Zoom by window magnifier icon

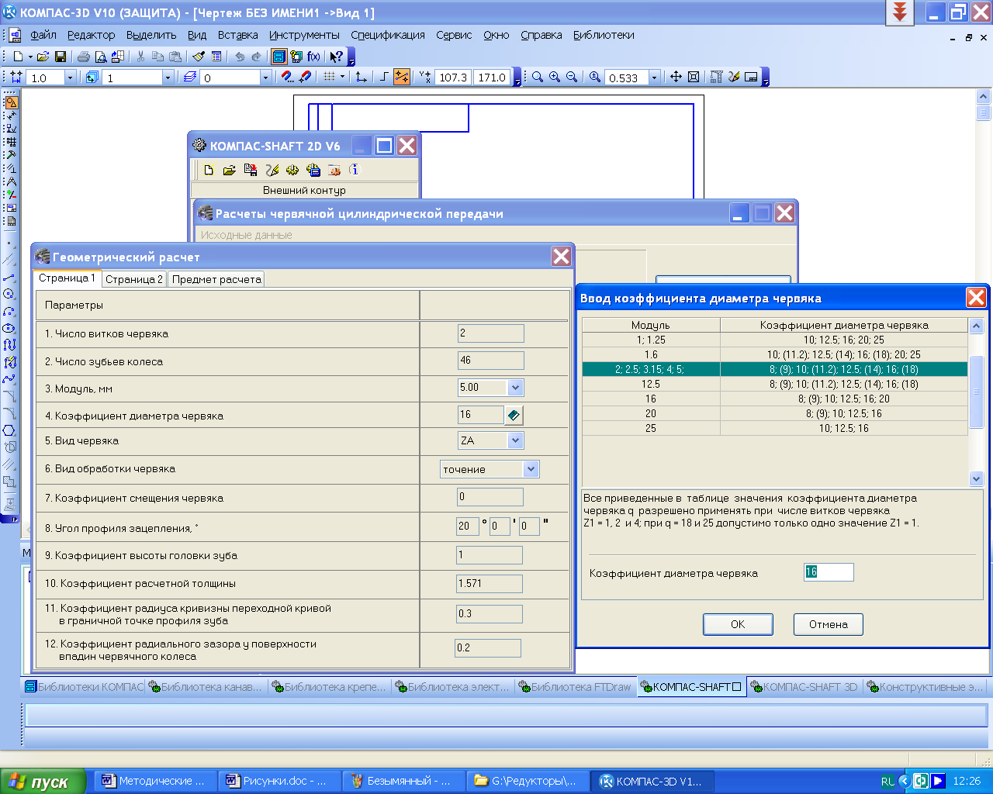pos(538,77)
